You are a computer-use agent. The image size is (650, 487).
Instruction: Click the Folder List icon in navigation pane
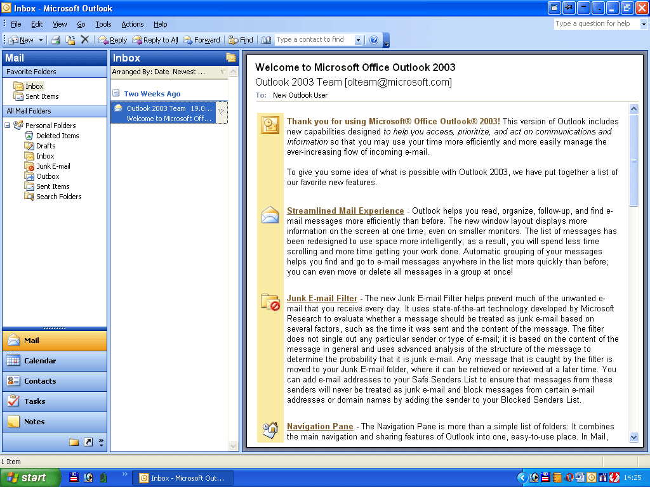74,442
